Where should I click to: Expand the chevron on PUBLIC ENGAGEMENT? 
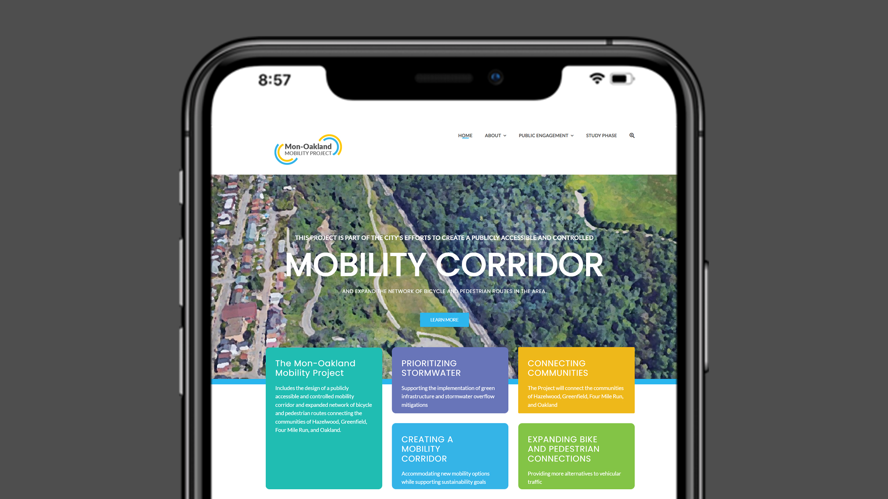coord(572,135)
